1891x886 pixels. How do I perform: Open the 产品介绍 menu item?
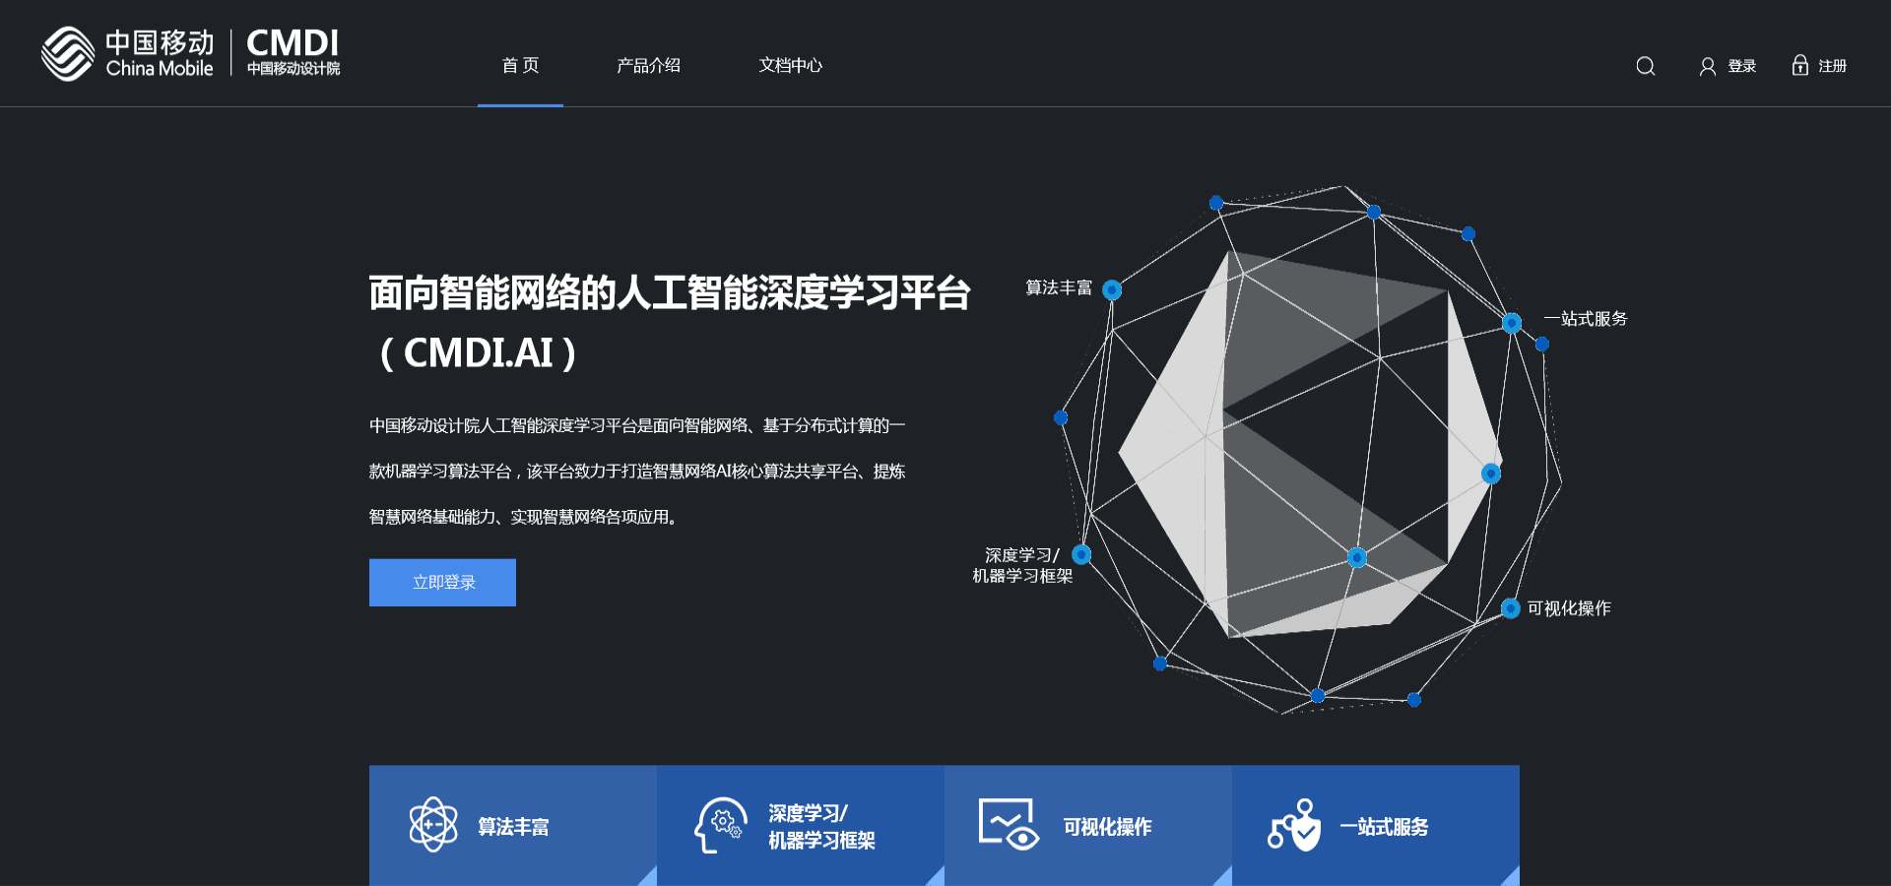click(648, 65)
